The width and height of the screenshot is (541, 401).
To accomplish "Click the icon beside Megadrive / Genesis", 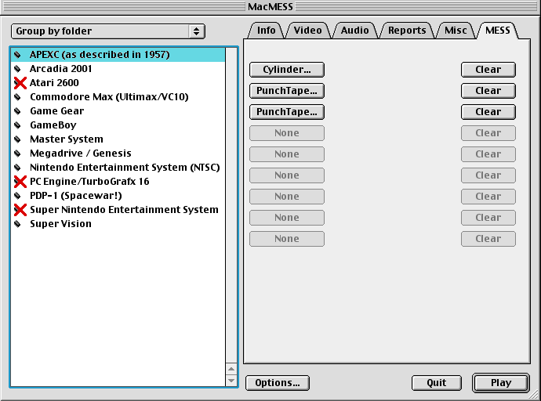I will 17,154.
